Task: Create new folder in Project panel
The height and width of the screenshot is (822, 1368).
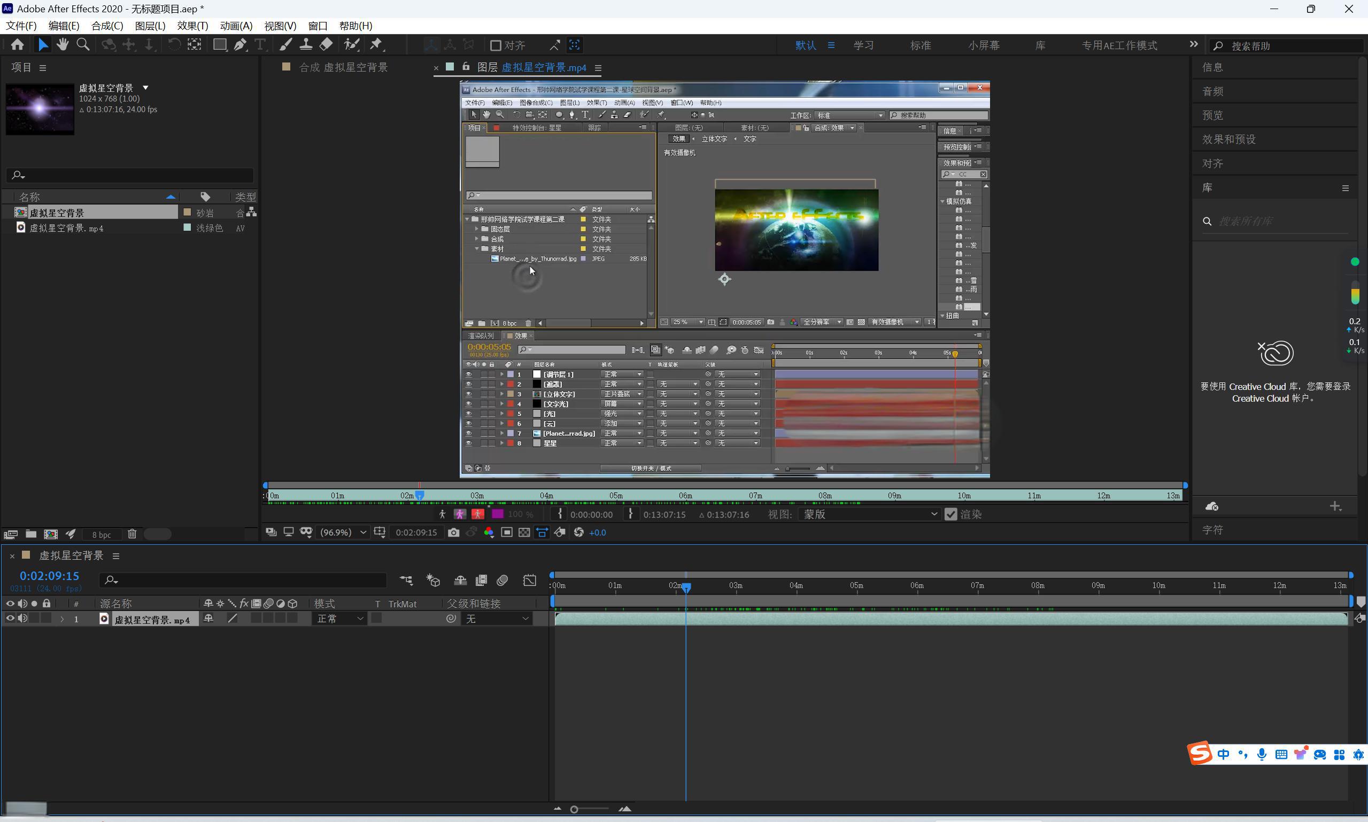Action: pyautogui.click(x=31, y=534)
